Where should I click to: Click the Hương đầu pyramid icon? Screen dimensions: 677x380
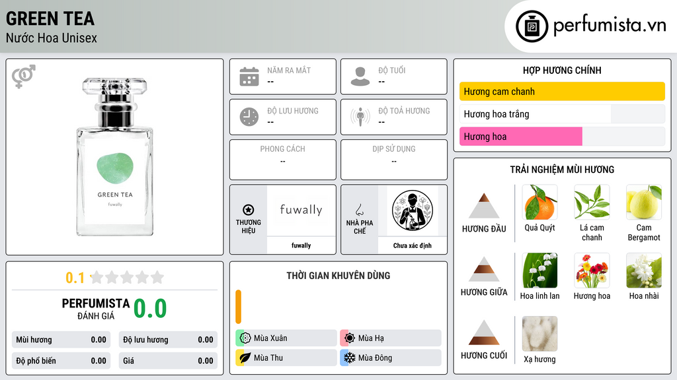click(484, 206)
